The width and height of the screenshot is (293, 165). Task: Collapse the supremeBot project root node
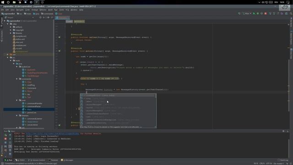5,21
